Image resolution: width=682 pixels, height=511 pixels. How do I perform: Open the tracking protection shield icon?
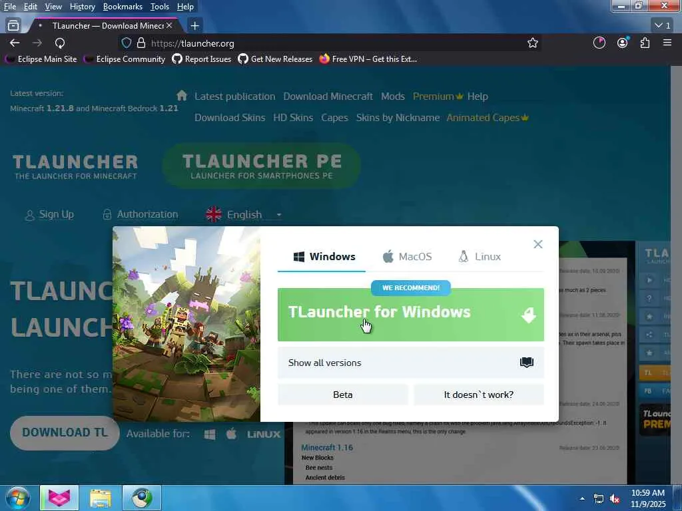pos(126,43)
